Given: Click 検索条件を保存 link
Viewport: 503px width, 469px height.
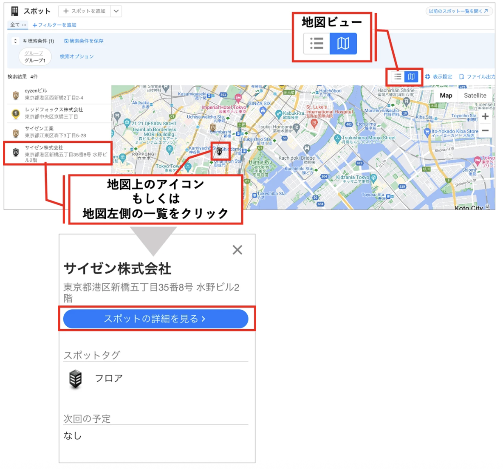Looking at the screenshot, I should (x=84, y=41).
